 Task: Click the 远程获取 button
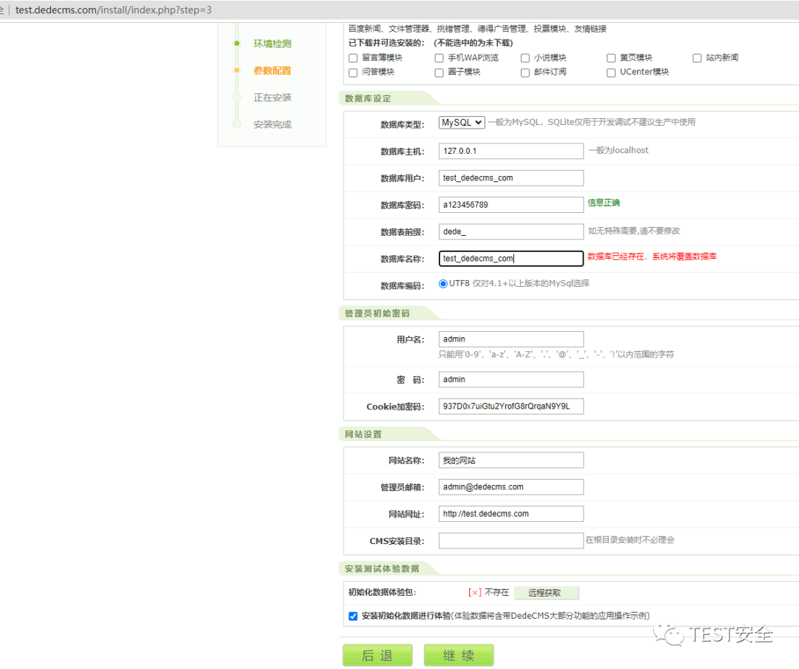[546, 593]
